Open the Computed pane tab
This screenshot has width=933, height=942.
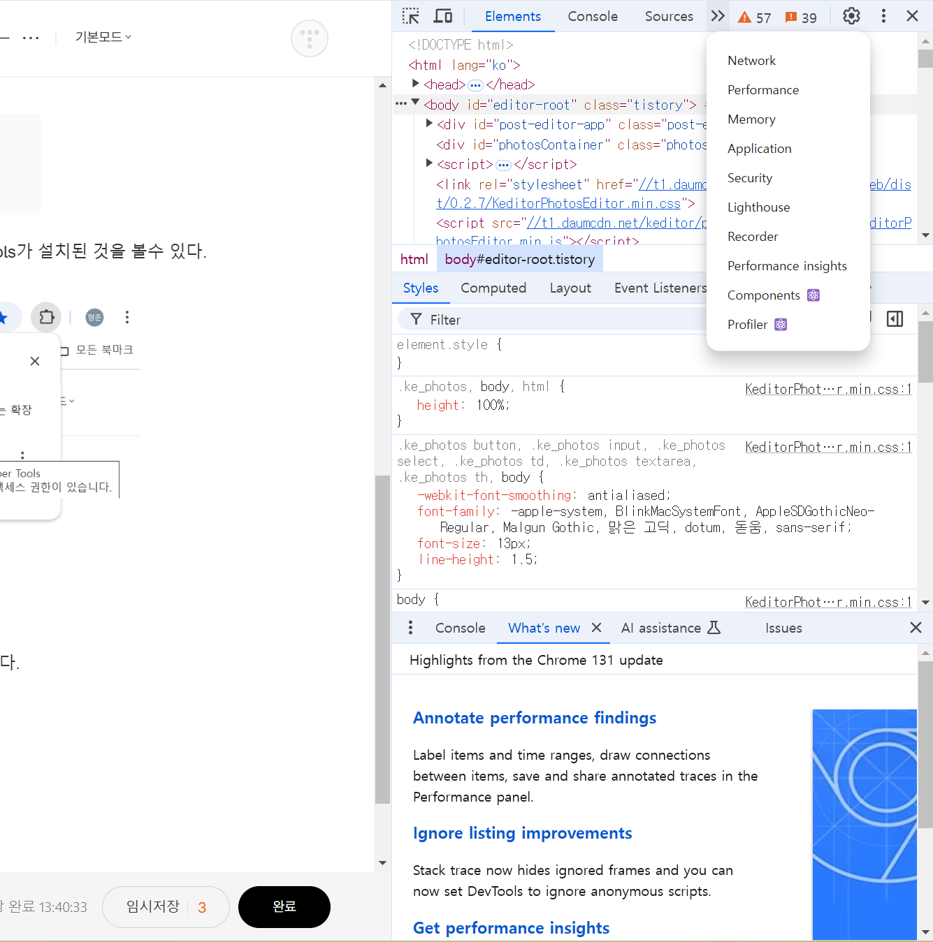point(493,288)
